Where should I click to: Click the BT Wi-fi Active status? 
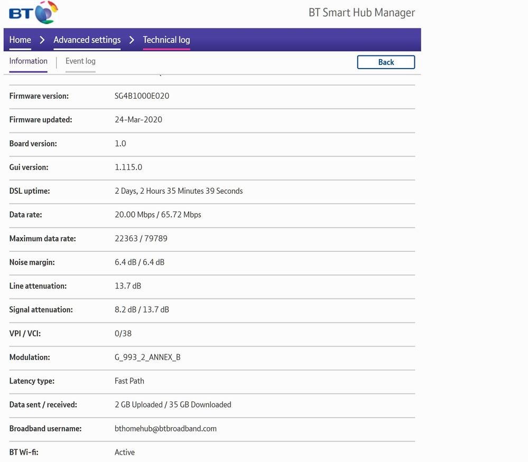[x=125, y=452]
